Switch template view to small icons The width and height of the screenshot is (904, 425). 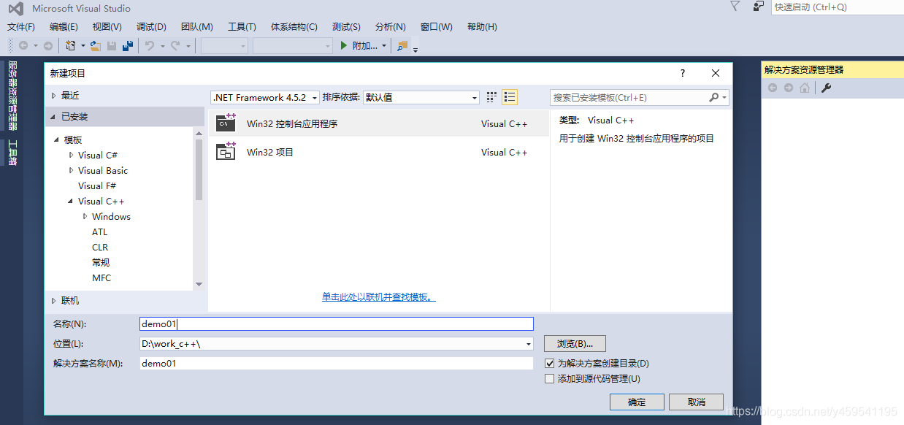(x=491, y=97)
